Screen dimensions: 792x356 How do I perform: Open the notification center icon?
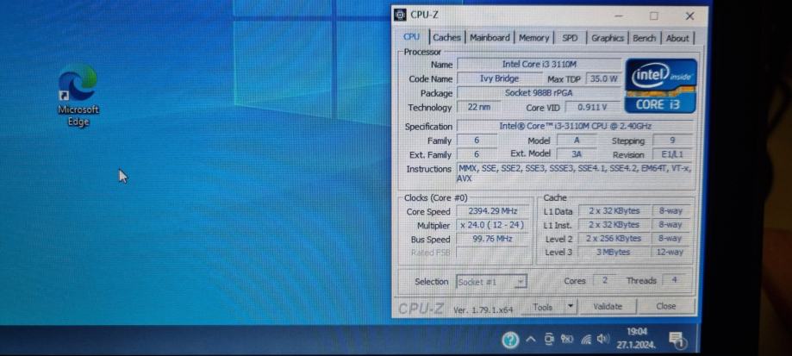pyautogui.click(x=677, y=340)
